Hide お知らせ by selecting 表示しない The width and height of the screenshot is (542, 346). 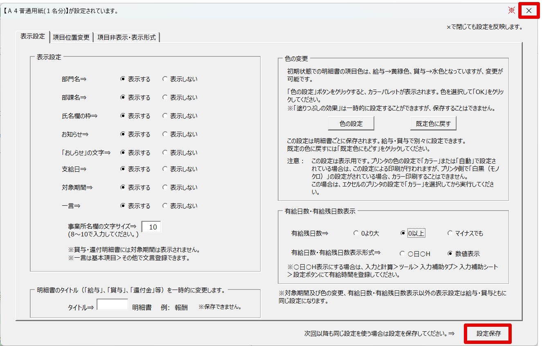click(165, 135)
